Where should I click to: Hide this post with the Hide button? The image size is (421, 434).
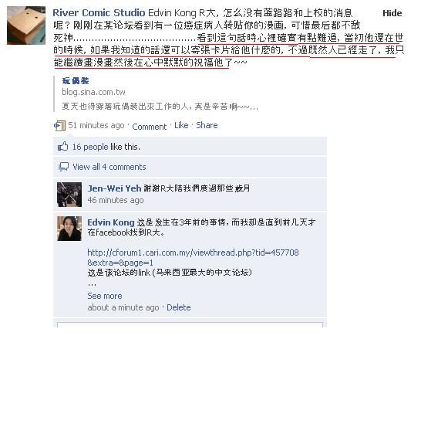point(392,13)
